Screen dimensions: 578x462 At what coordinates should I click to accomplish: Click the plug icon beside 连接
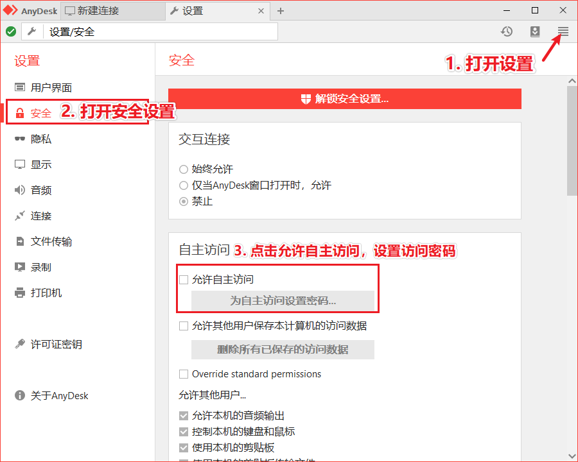[x=19, y=216]
